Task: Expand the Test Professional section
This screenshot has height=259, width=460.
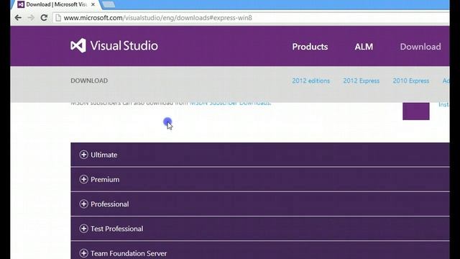Action: (x=260, y=229)
